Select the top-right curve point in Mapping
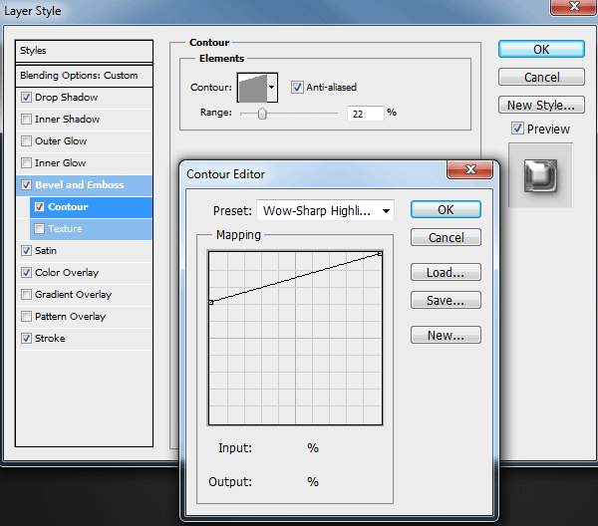This screenshot has width=598, height=526. (x=380, y=253)
